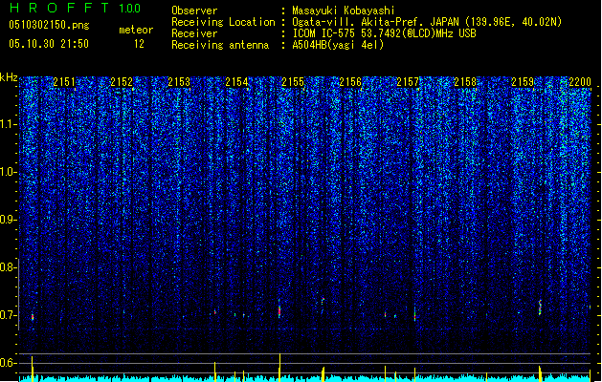Click the 2156 time marker

(350, 82)
